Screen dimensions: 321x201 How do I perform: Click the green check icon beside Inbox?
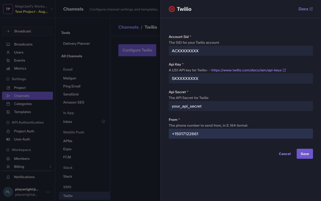pyautogui.click(x=103, y=122)
